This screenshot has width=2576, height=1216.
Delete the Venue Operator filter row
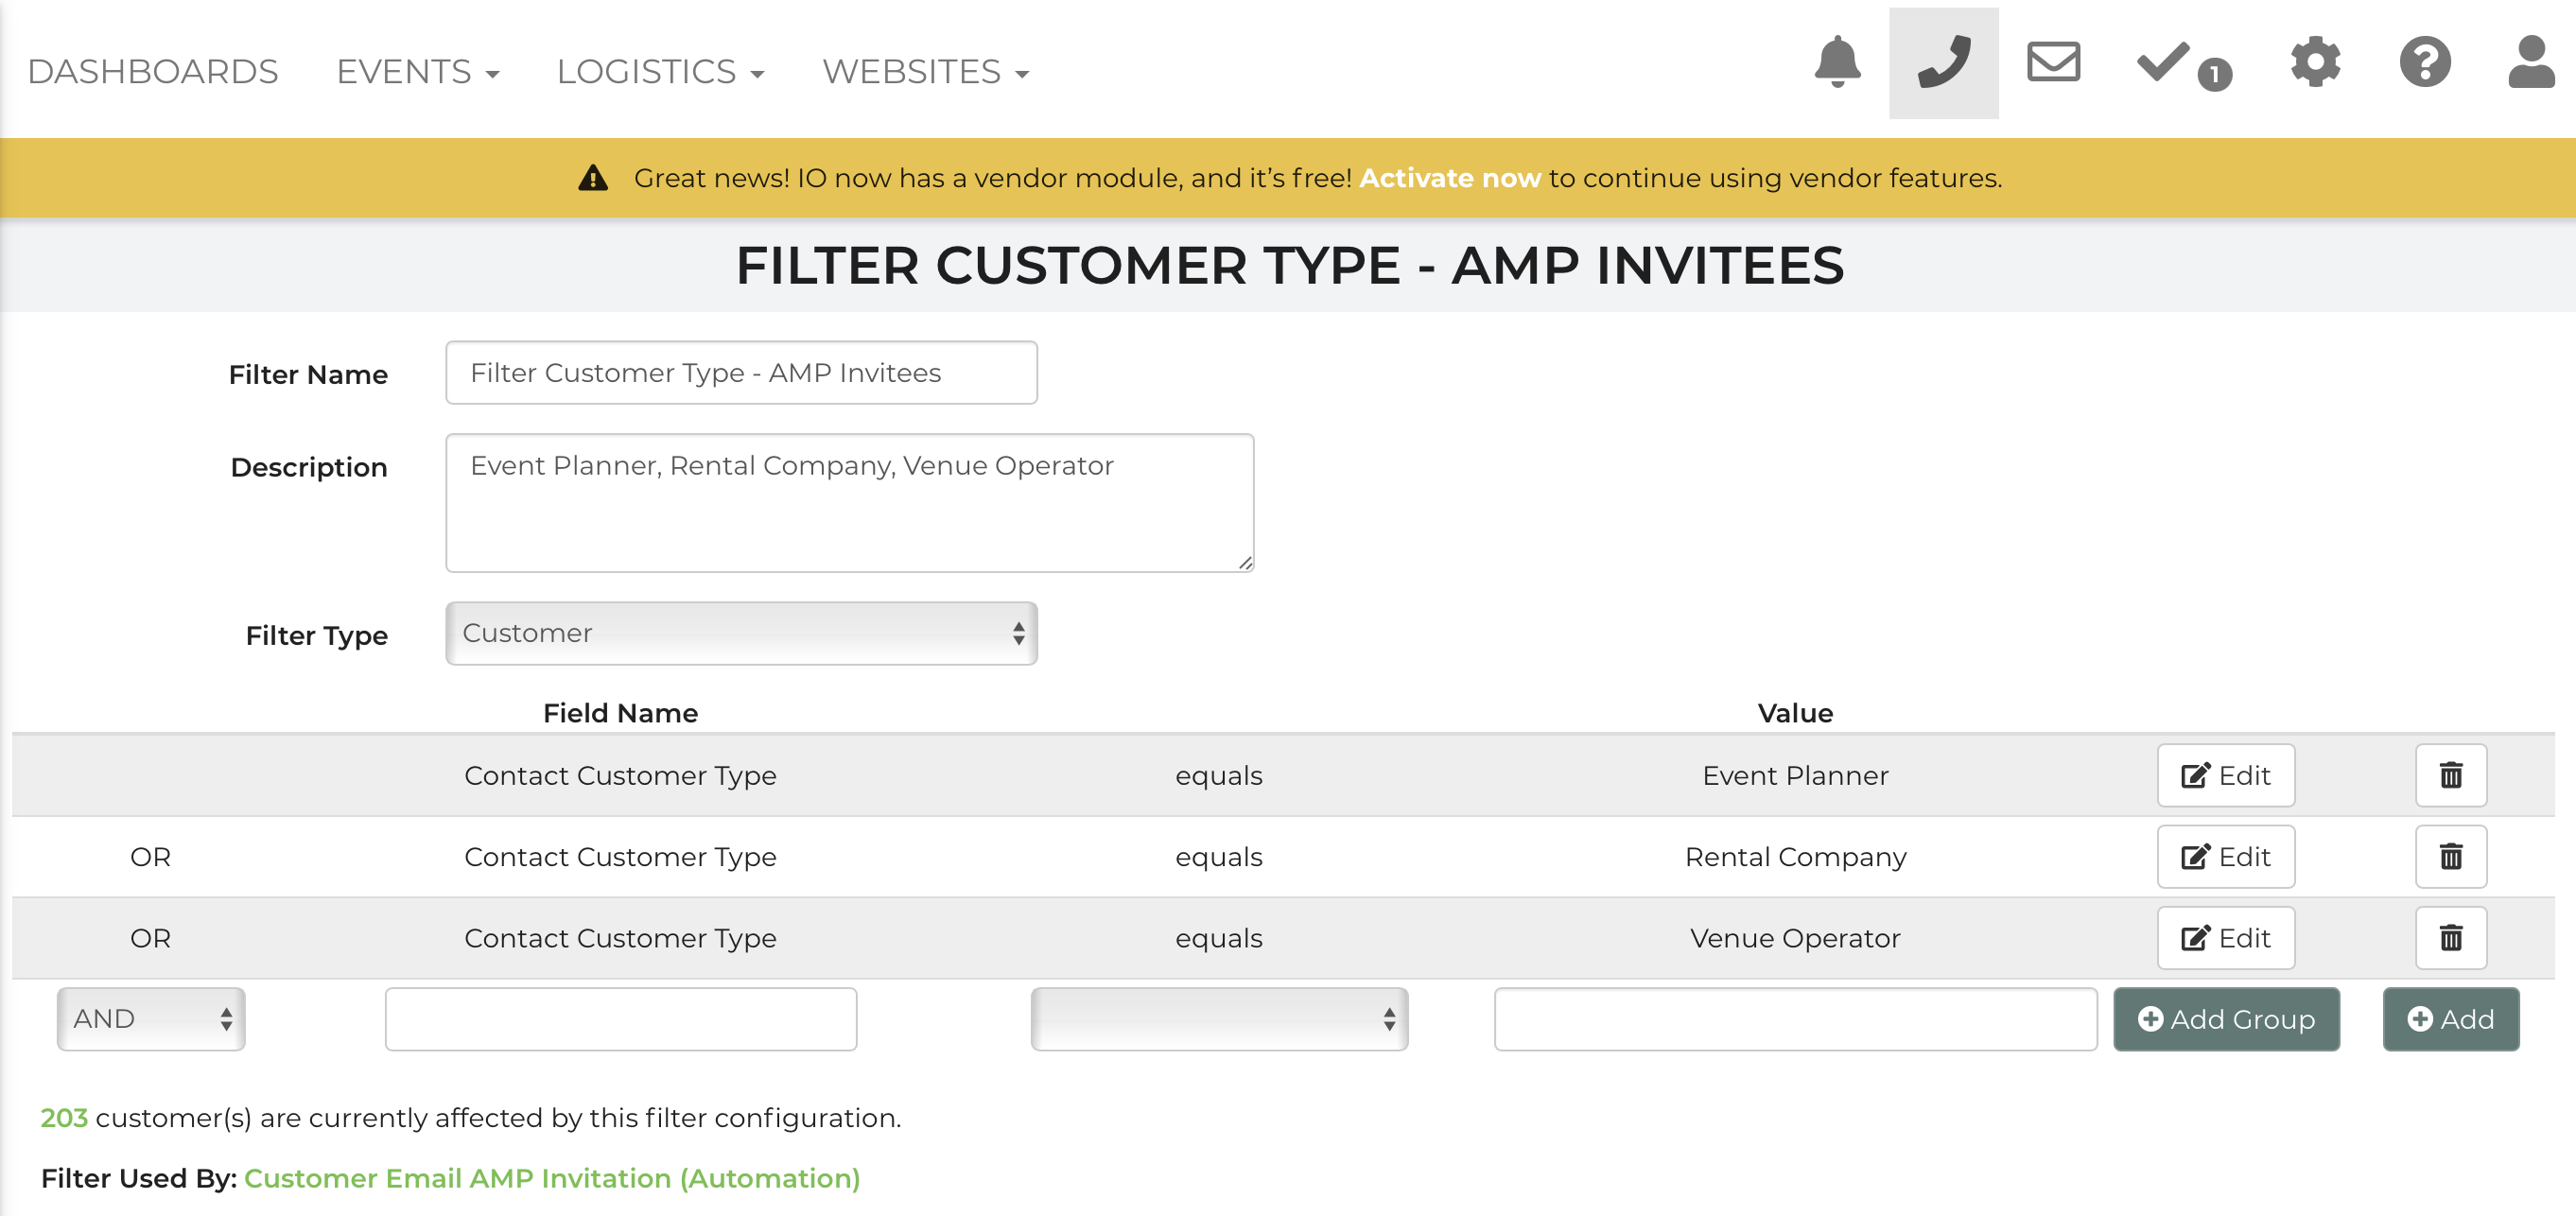(2450, 938)
